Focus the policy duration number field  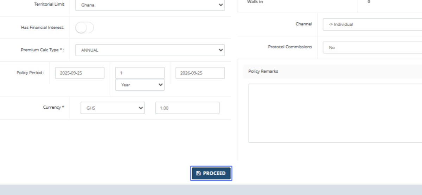coord(140,73)
